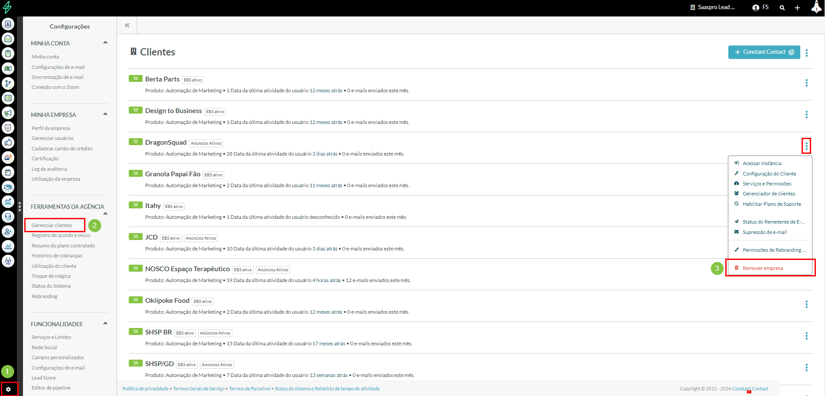Open Gerenciar clientes in sidebar
Screen dimensions: 825x396
52,225
